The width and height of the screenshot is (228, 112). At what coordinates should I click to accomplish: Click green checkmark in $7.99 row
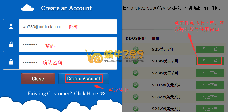point(136,73)
